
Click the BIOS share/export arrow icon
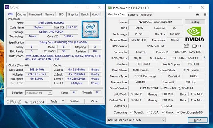pyautogui.click(x=186, y=46)
